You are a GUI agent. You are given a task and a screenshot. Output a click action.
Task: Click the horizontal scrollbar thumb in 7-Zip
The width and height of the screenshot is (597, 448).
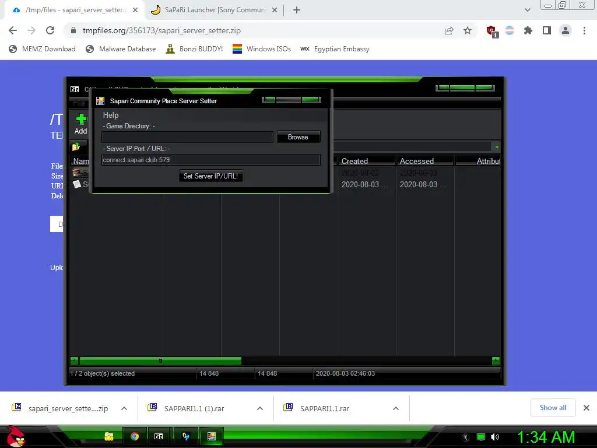[160, 360]
